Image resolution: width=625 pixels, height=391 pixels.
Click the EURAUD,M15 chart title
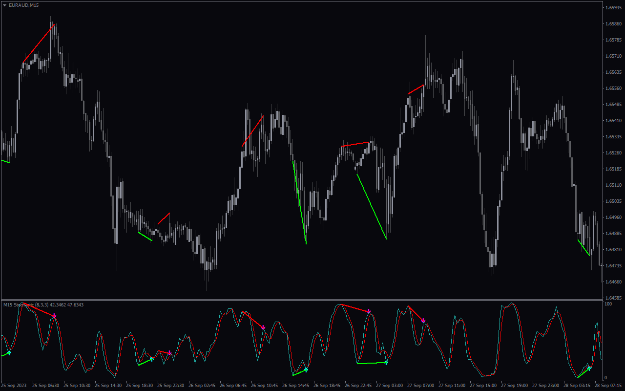(x=23, y=5)
